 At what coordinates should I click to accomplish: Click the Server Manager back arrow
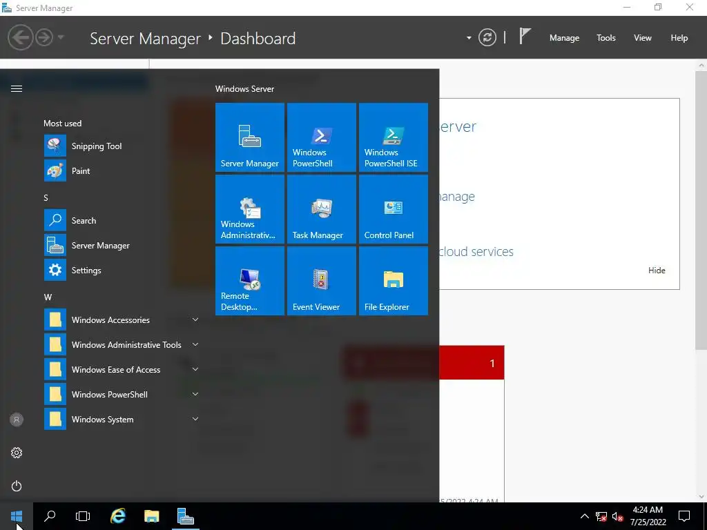pyautogui.click(x=20, y=37)
